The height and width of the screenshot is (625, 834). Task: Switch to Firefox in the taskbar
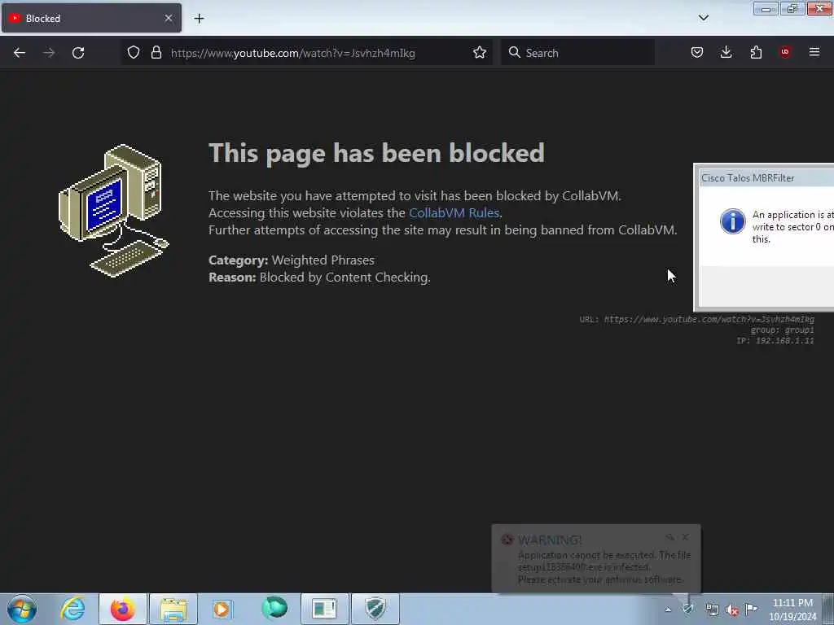click(123, 609)
